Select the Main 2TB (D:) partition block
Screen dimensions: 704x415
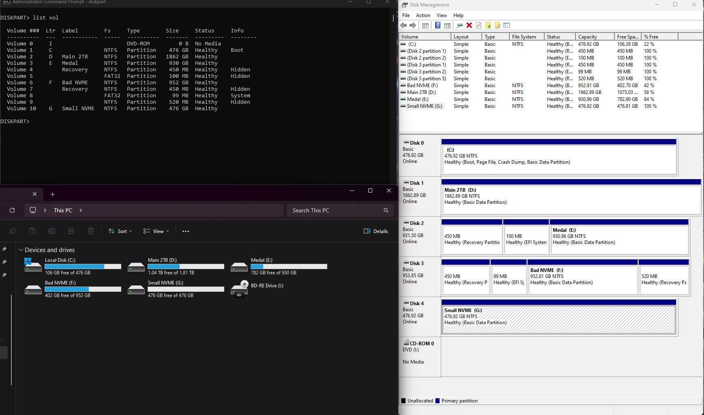point(571,197)
